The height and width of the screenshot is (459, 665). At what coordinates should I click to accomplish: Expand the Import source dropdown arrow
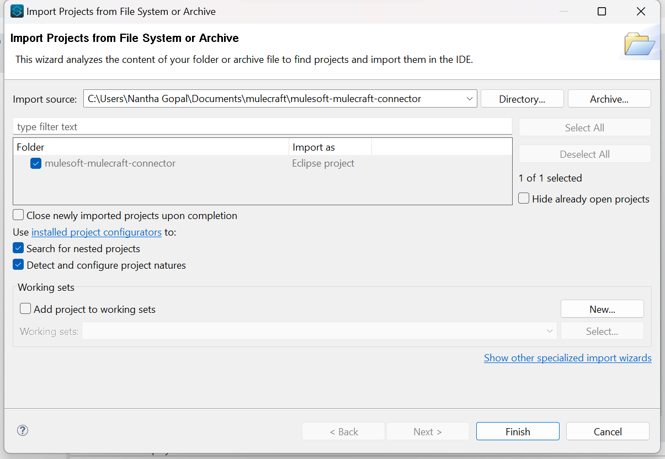[470, 99]
